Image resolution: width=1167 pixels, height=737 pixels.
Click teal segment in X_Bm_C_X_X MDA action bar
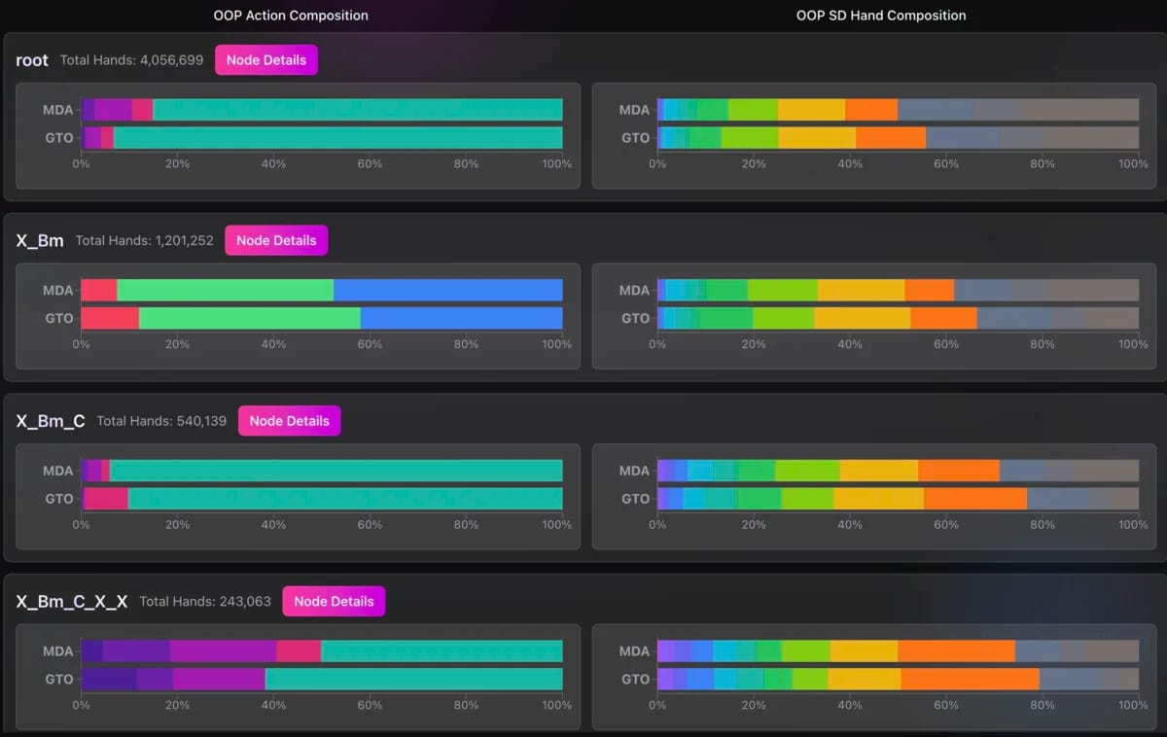[x=442, y=650]
